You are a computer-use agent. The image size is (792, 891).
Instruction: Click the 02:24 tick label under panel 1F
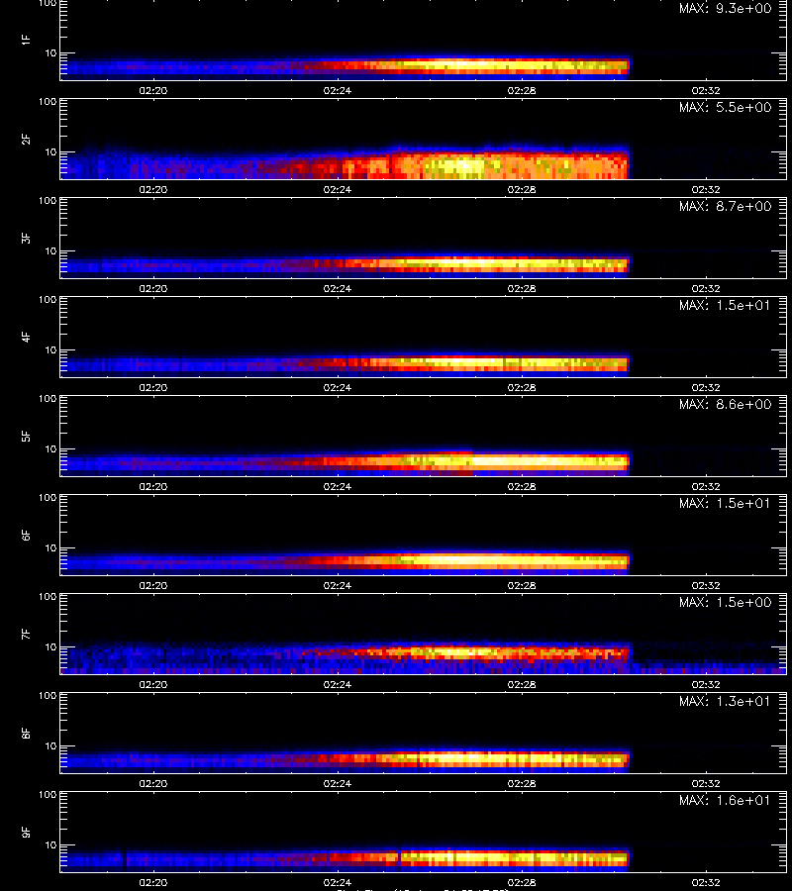(x=338, y=90)
